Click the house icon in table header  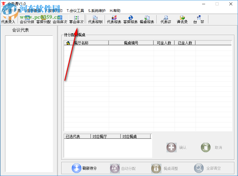pos(68,43)
